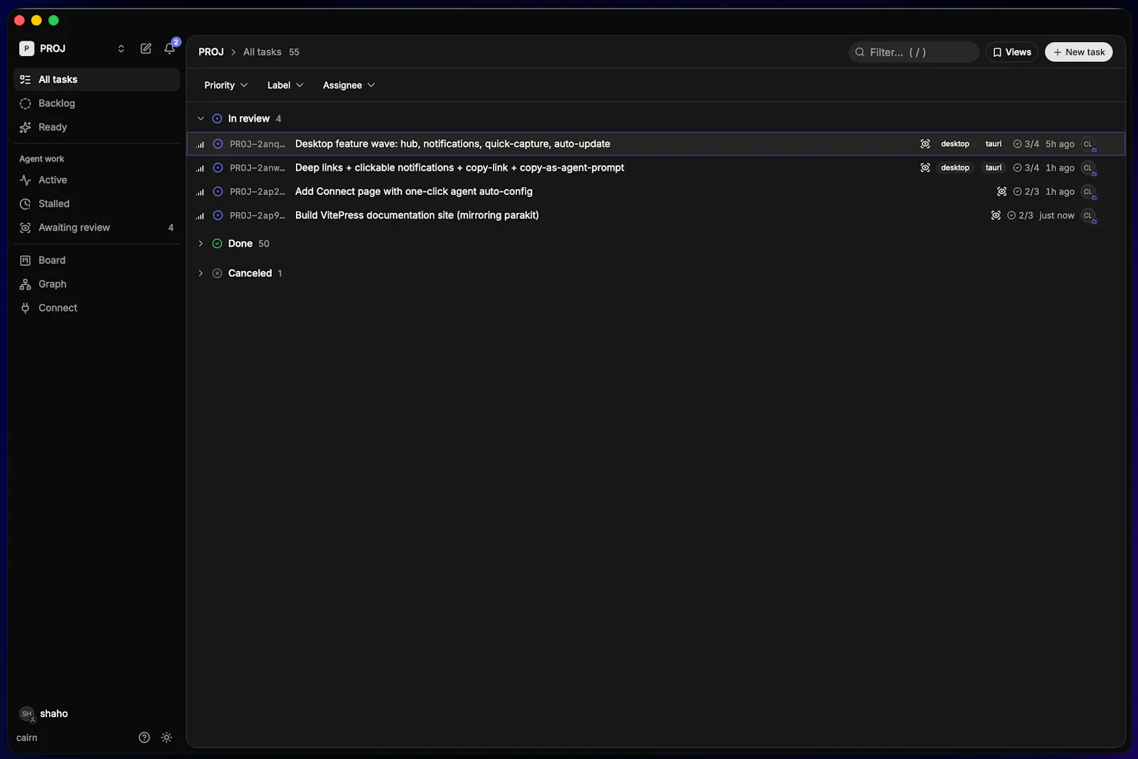Toggle the light/dark theme sun icon
Image resolution: width=1138 pixels, height=759 pixels.
[166, 738]
